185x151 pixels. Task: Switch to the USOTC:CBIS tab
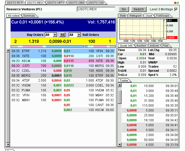[x=76, y=3]
